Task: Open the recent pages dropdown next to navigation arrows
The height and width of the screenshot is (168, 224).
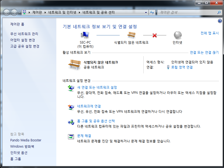Action: click(19, 13)
